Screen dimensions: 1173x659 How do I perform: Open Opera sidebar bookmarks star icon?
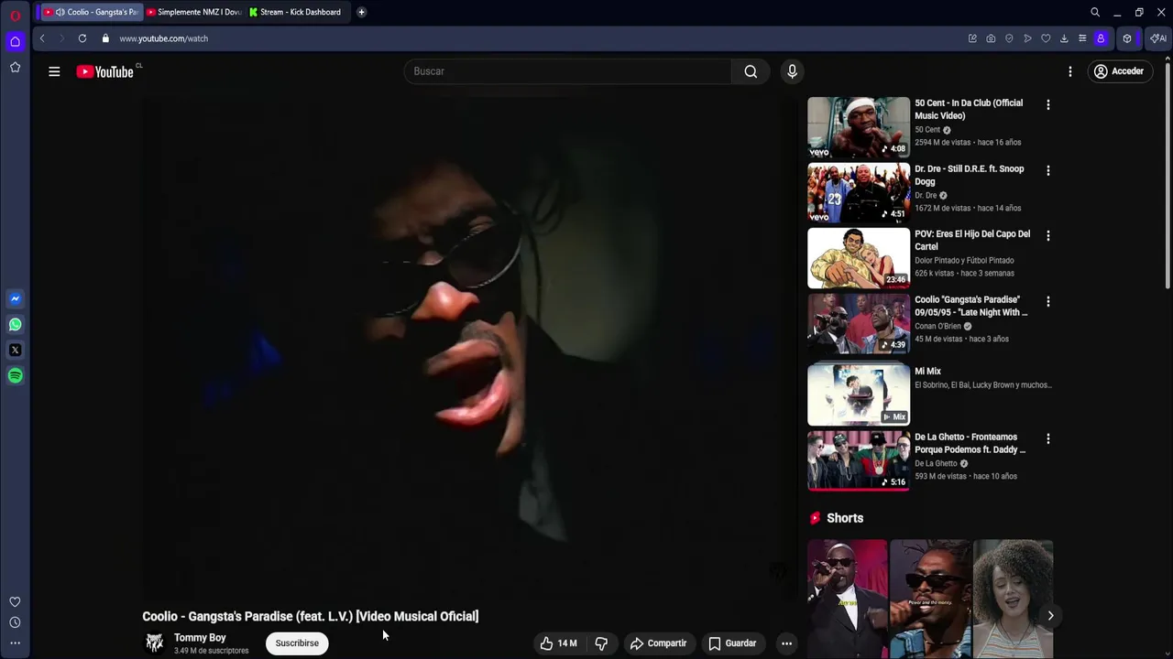[x=15, y=67]
